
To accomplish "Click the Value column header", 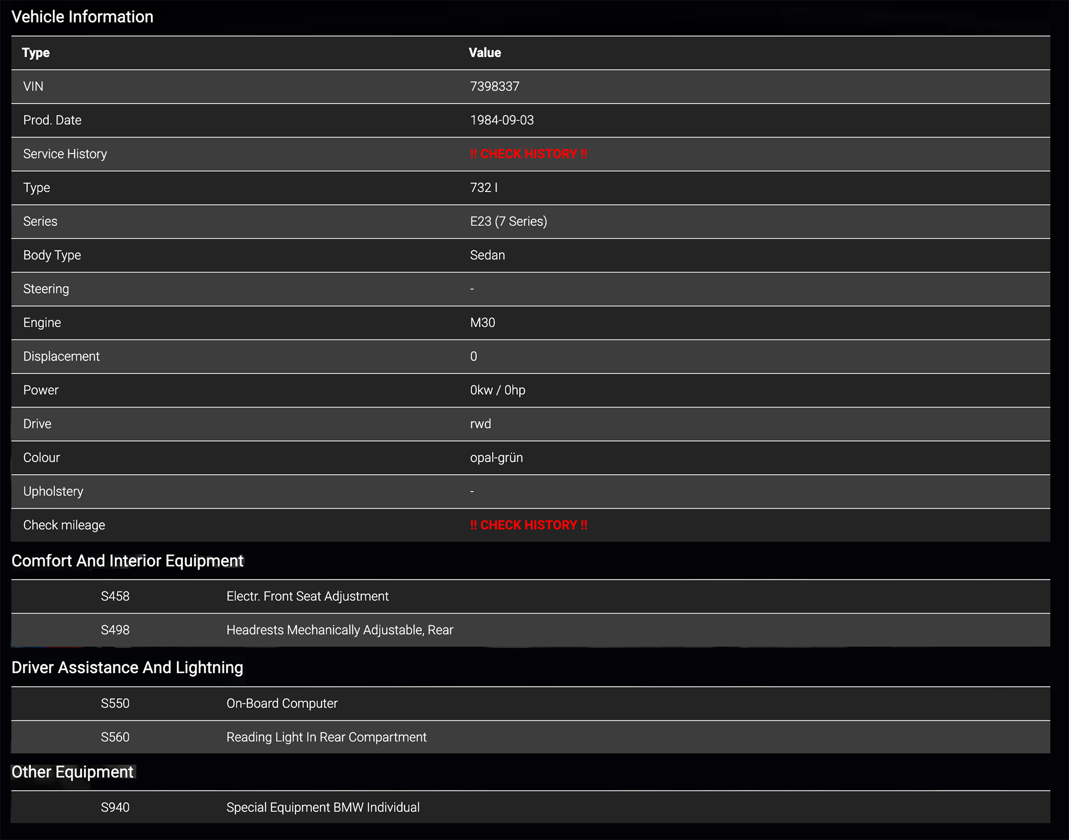I will pos(484,53).
